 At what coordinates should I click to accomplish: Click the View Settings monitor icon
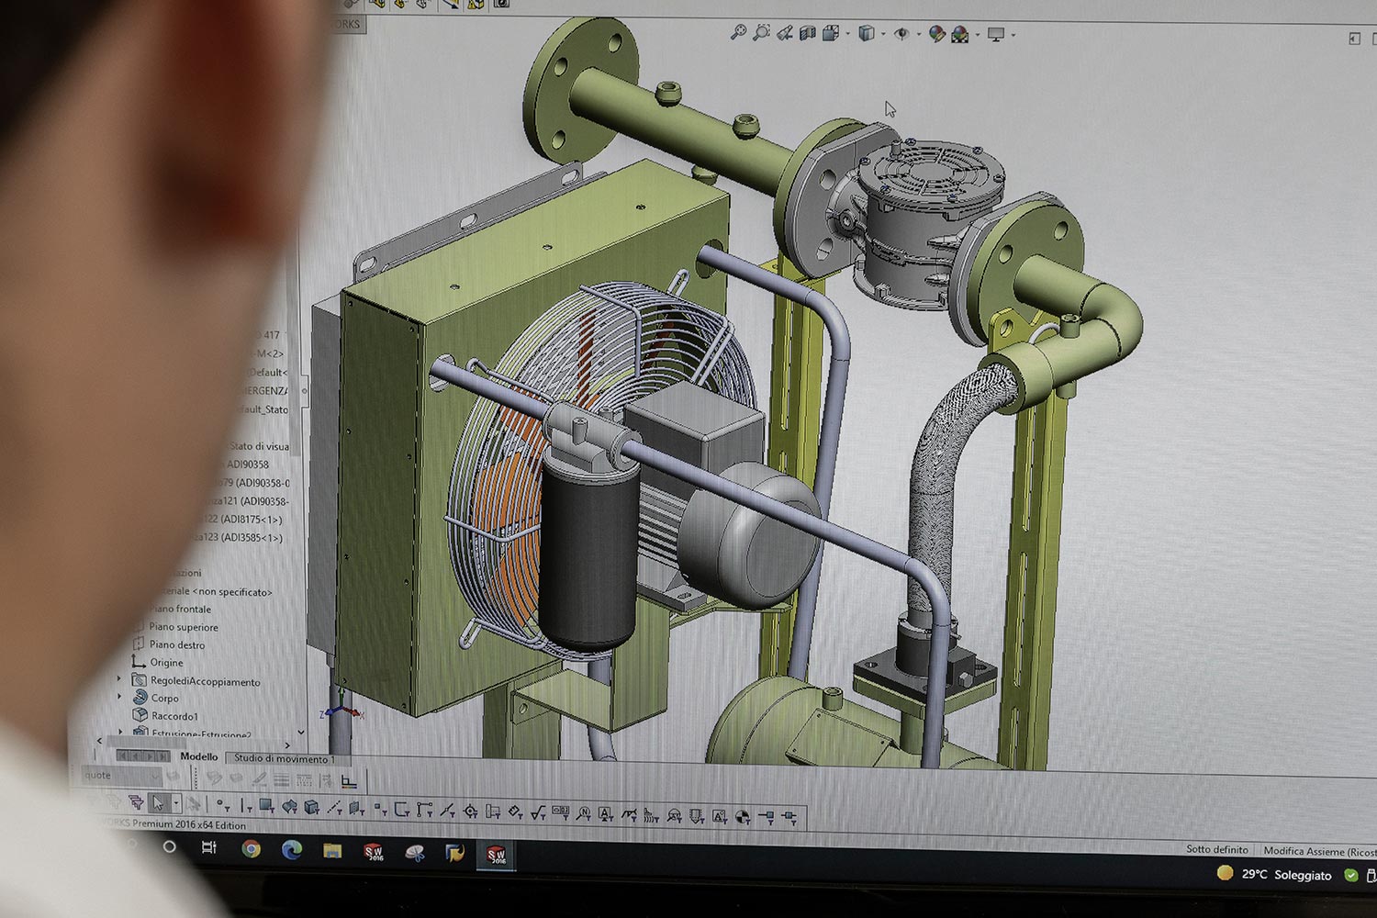coord(996,35)
